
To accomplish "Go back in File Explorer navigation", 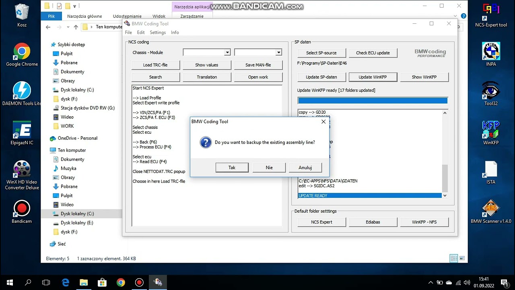I will pos(48,27).
